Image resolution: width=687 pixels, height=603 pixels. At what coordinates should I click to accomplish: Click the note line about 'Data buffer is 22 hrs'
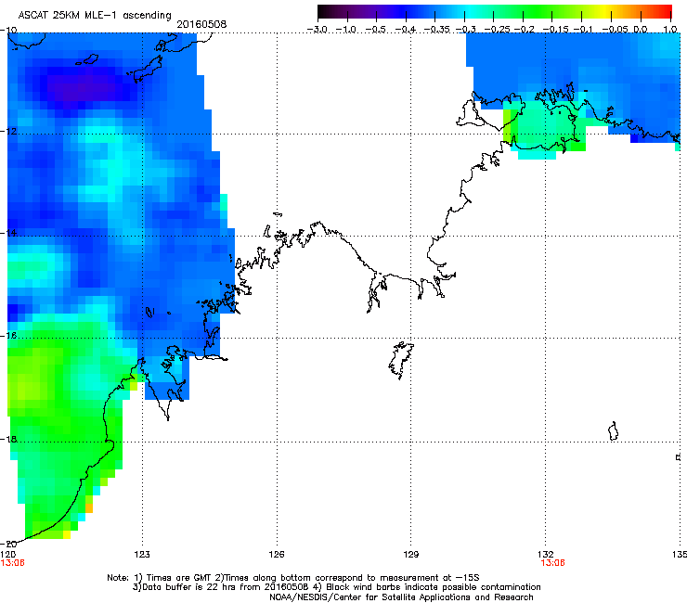tap(336, 587)
